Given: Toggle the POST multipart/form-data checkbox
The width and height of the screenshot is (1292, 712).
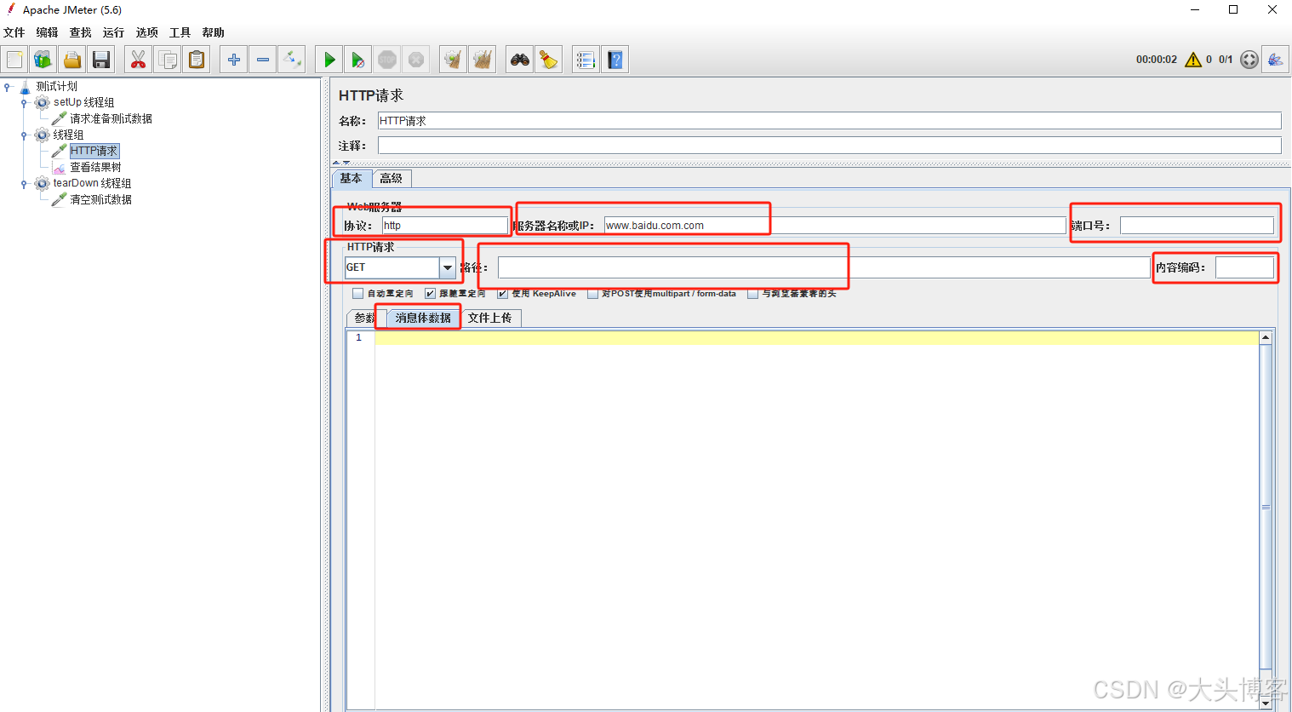Looking at the screenshot, I should click(592, 293).
